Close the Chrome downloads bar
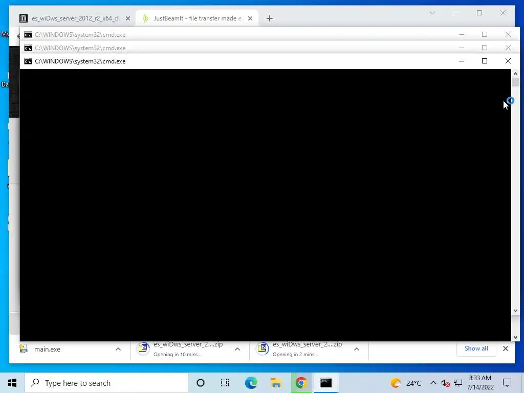Viewport: 524px width, 393px height. point(505,348)
